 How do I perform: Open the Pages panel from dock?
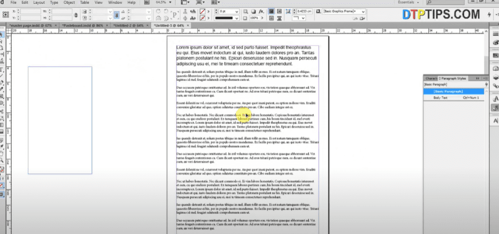coord(496,68)
